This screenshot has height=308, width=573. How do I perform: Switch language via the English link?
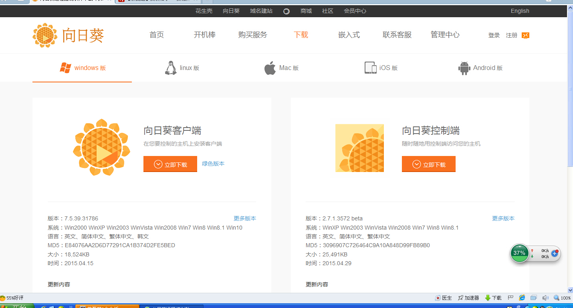520,11
